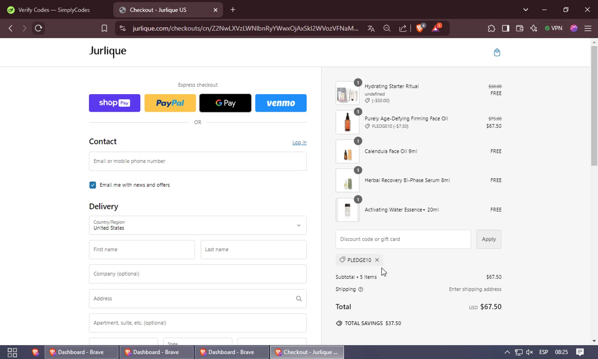Toggle the browser sidebar panel icon
The height and width of the screenshot is (359, 598).
tap(506, 28)
